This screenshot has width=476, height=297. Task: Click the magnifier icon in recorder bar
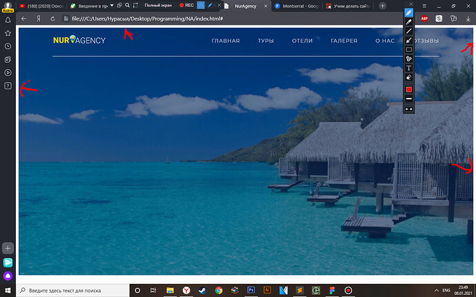128,5
